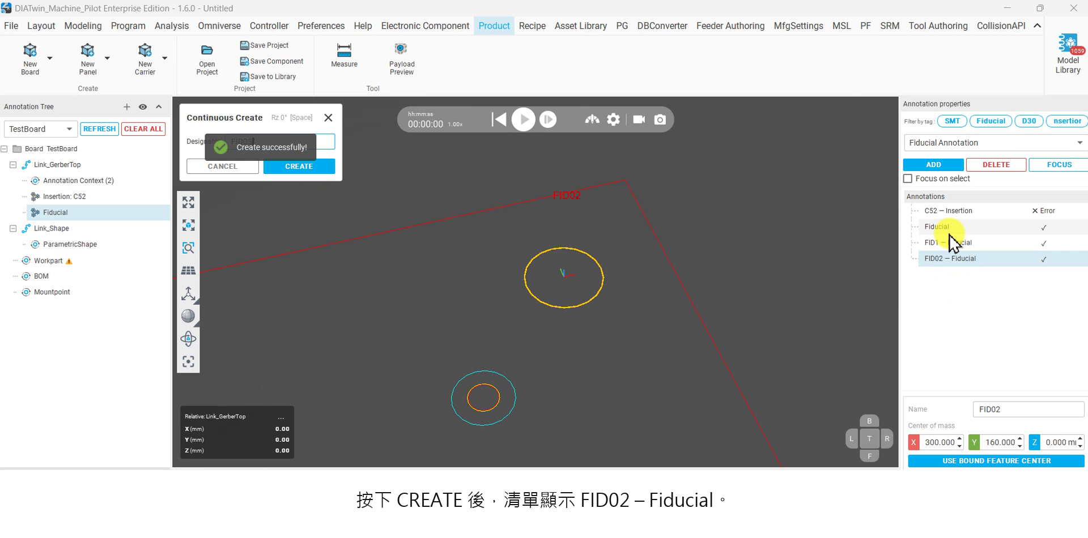Play the simulation
1088x538 pixels.
pyautogui.click(x=524, y=119)
